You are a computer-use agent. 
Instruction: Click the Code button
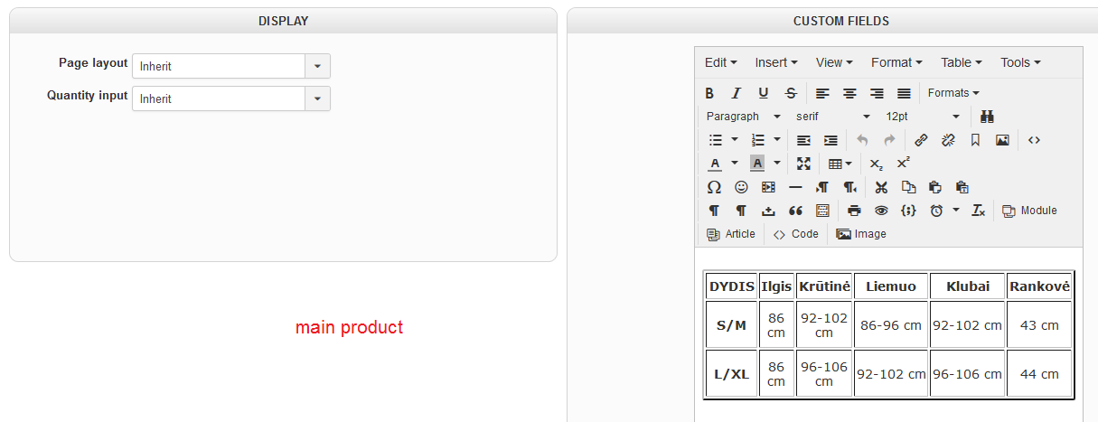[795, 234]
